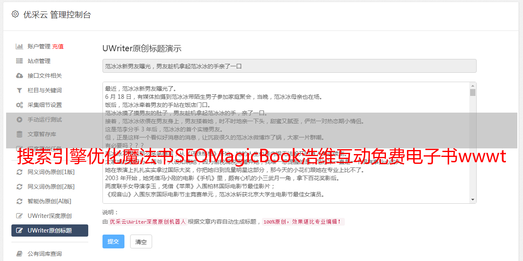Click inside the article content text area

(x=286, y=143)
